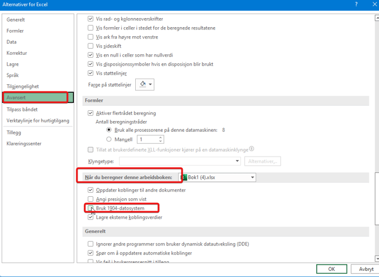Toggle Vis en null i celler checkbox
This screenshot has height=277, width=379.
[x=91, y=55]
